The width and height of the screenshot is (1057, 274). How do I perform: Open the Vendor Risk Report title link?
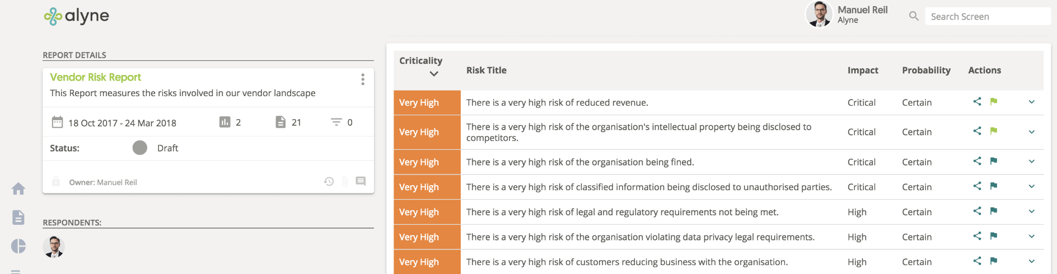pyautogui.click(x=95, y=77)
